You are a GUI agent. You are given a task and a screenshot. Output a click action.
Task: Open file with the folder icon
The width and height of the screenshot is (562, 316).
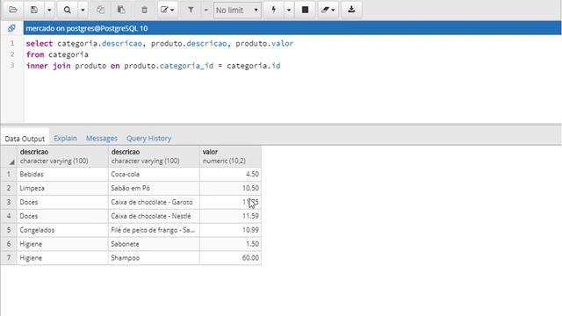[x=13, y=10]
